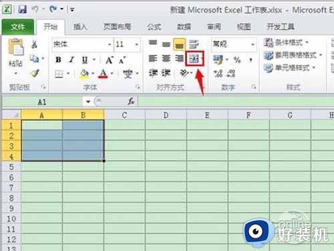Screen dimensions: 334x251
Task: Switch to the 页面布局 tab
Action: pos(117,27)
